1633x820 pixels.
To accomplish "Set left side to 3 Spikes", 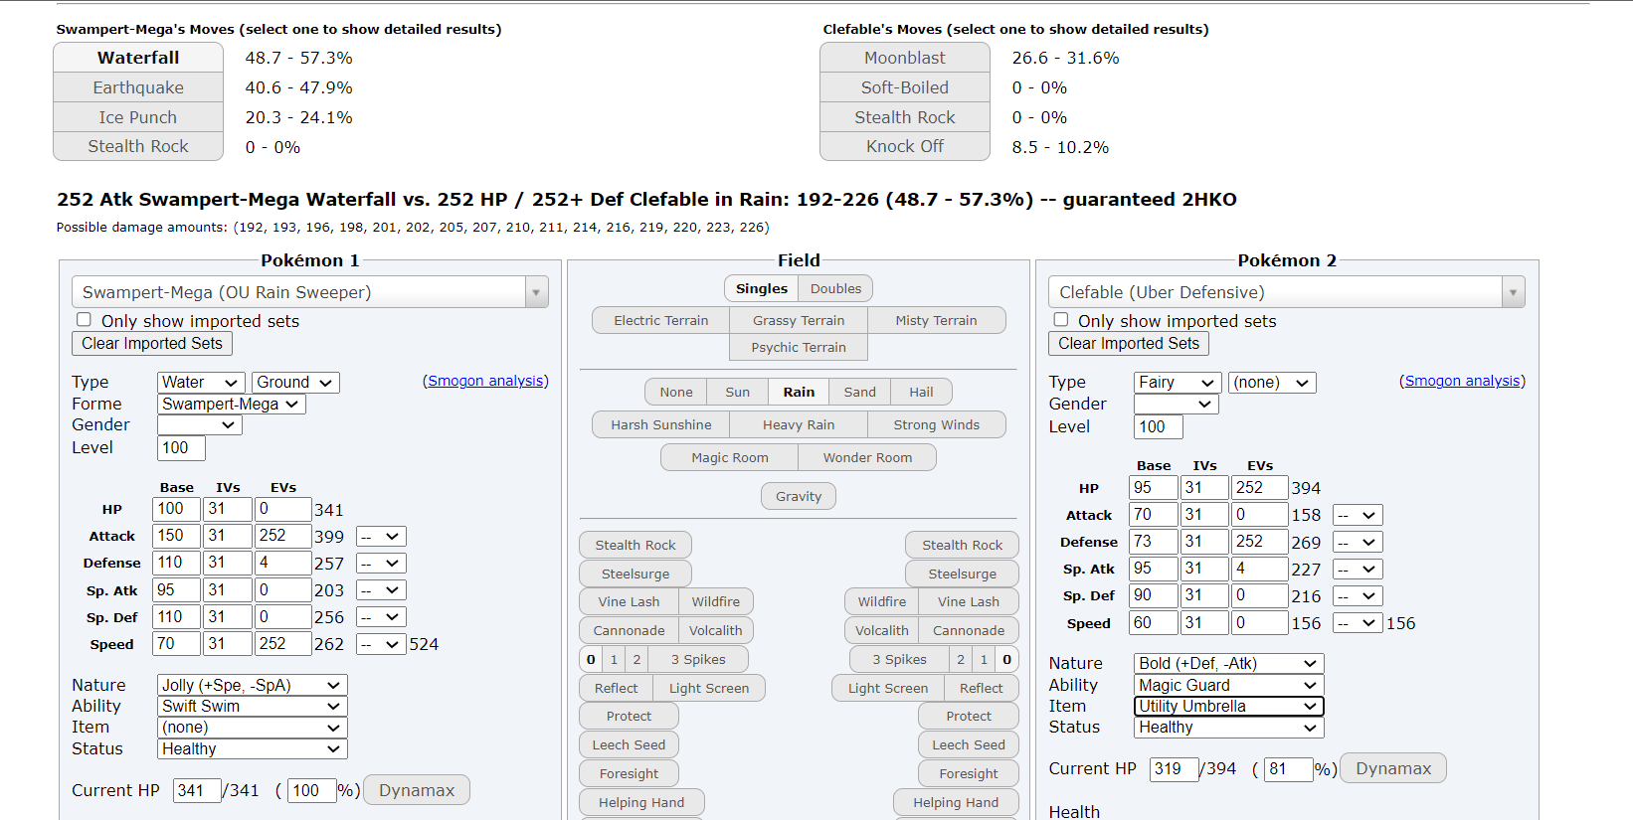I will [698, 659].
